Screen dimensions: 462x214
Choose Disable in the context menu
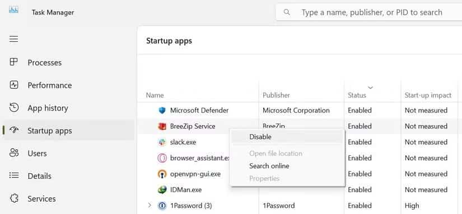pyautogui.click(x=260, y=137)
